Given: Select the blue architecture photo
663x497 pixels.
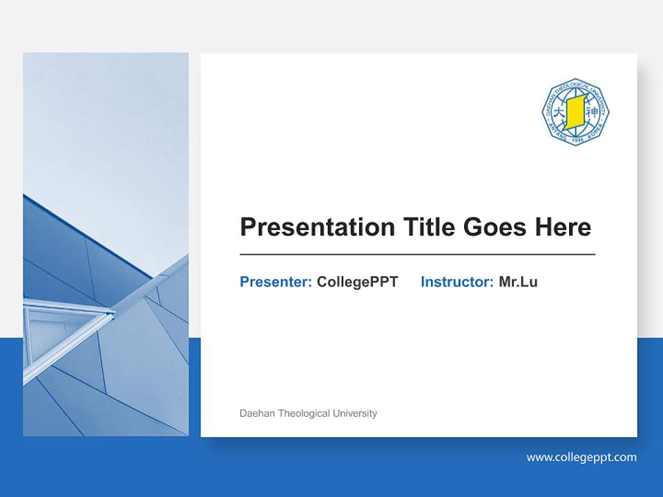Looking at the screenshot, I should pyautogui.click(x=106, y=244).
